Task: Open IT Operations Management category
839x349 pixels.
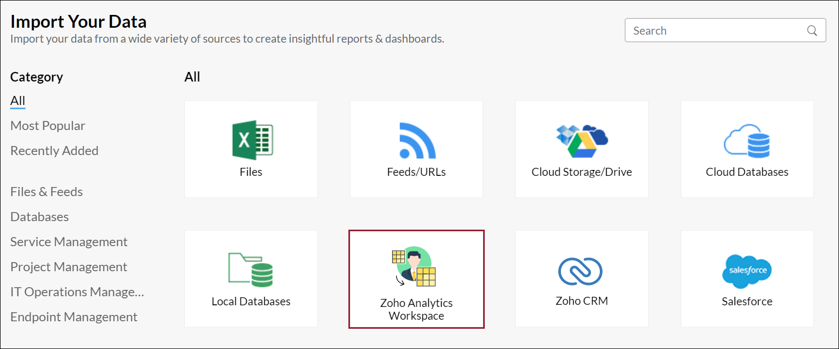Action: [x=77, y=292]
